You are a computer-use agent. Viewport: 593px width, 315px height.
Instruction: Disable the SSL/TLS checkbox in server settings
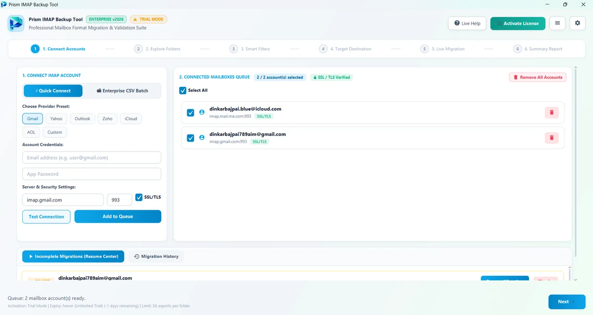coord(139,197)
